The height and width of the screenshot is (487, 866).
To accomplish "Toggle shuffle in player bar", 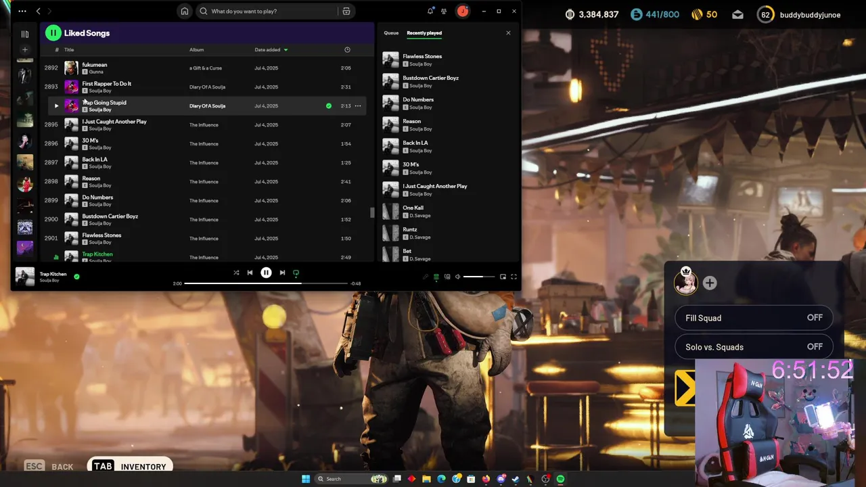I will 236,273.
